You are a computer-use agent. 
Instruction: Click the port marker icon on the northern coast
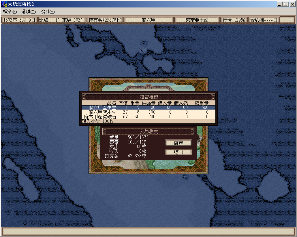click(x=144, y=43)
